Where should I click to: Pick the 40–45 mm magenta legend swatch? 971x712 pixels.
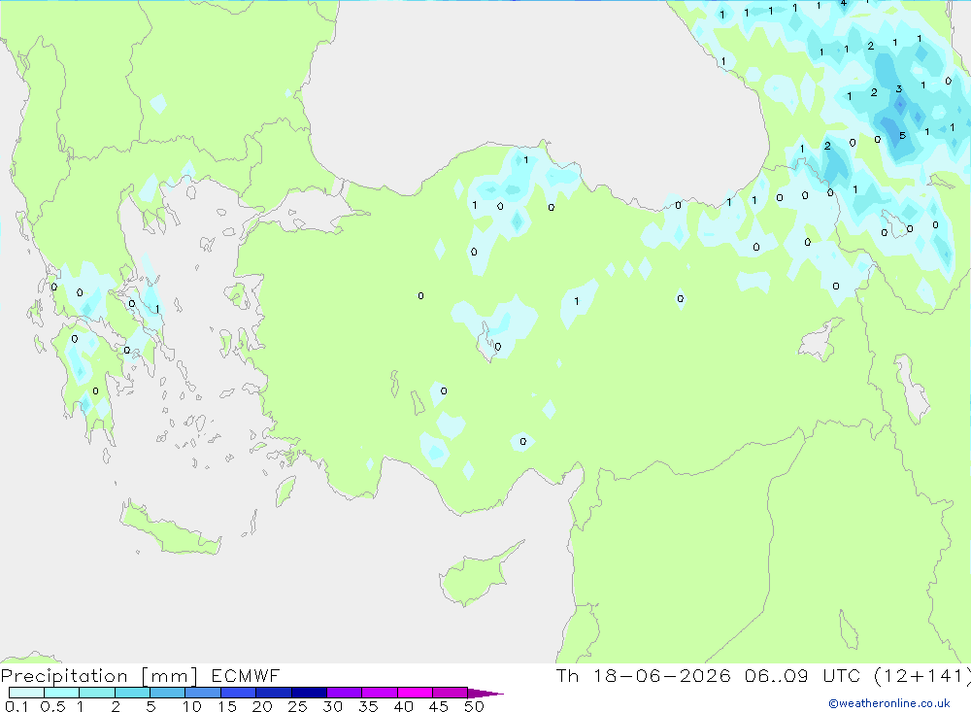415,693
